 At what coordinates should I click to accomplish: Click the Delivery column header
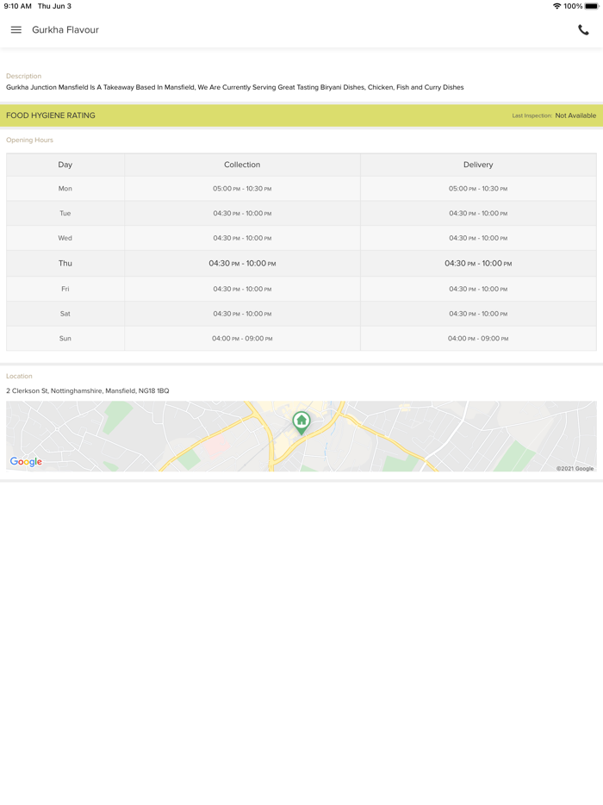click(478, 165)
